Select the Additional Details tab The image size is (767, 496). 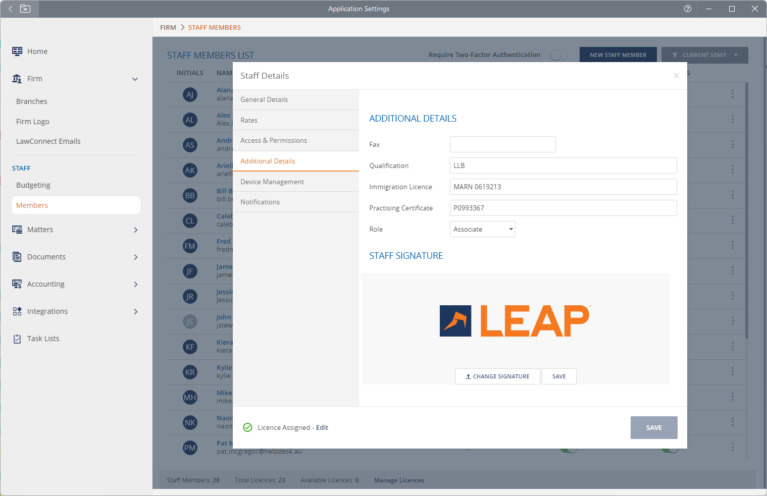tap(296, 161)
